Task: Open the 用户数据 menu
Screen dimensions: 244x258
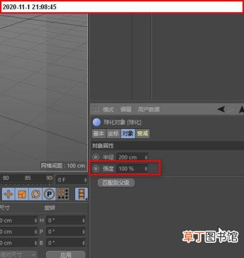Action: [149, 109]
